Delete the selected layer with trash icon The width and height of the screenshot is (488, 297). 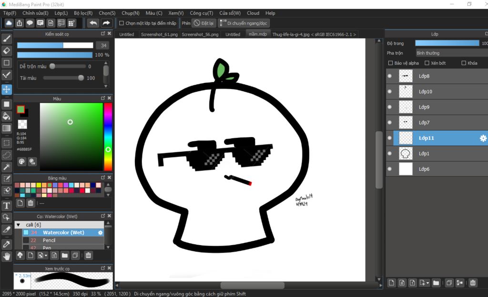473,283
